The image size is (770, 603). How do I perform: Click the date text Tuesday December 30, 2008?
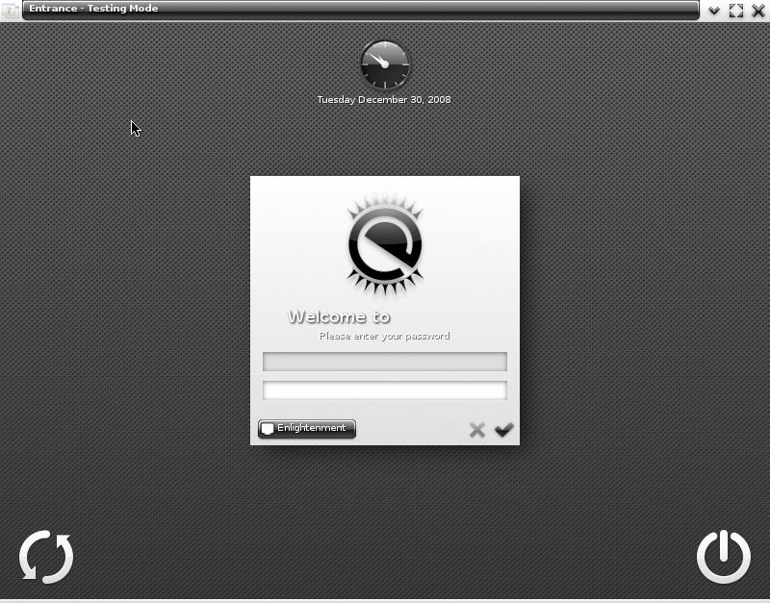[384, 100]
